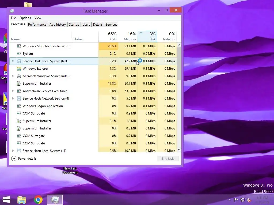Sort by the Name column header
Viewport: 274px width, 205px height.
(x=40, y=36)
